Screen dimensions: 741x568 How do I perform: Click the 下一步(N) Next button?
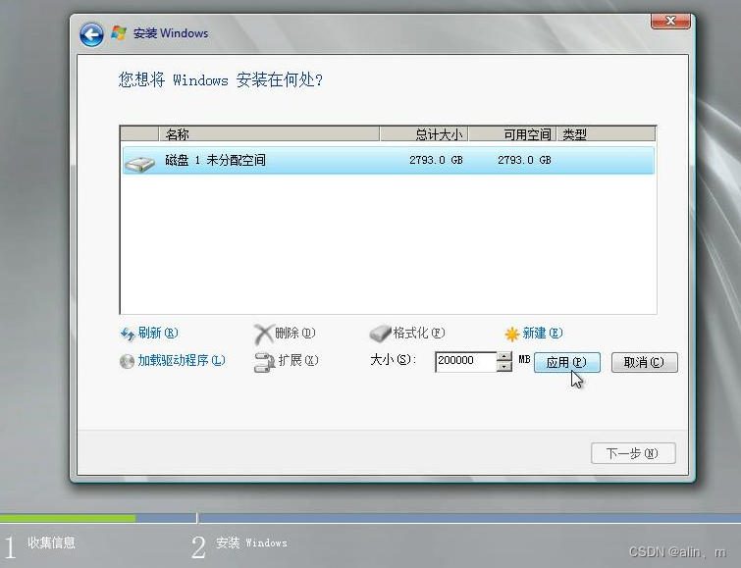coord(633,453)
